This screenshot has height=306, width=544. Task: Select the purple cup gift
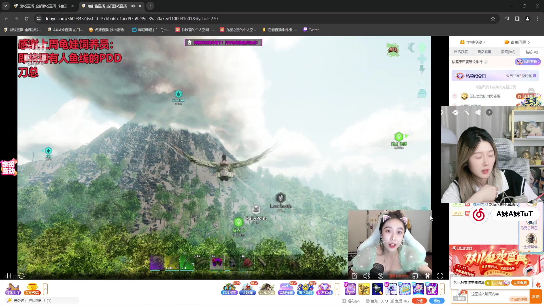click(x=432, y=289)
